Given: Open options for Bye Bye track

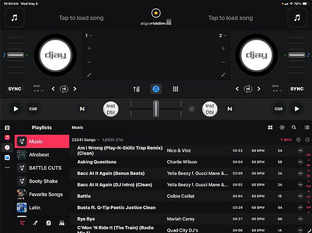Looking at the screenshot, I should [300, 219].
